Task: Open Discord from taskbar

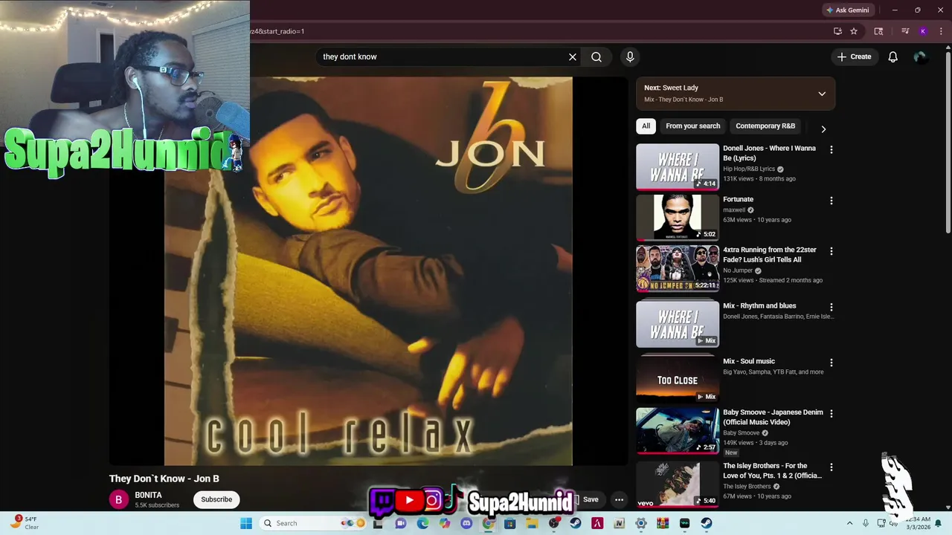Action: [x=466, y=523]
